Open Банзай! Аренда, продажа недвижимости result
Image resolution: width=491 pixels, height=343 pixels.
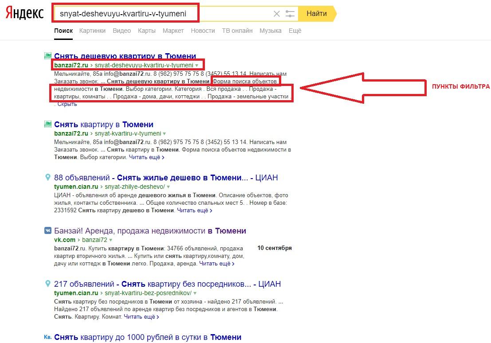pyautogui.click(x=150, y=230)
